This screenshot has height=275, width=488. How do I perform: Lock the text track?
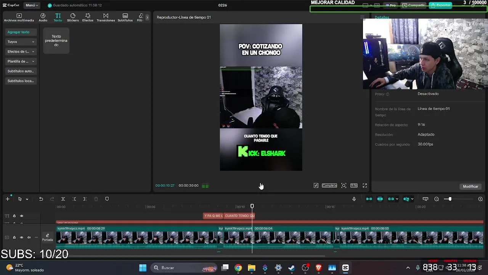coord(14,216)
